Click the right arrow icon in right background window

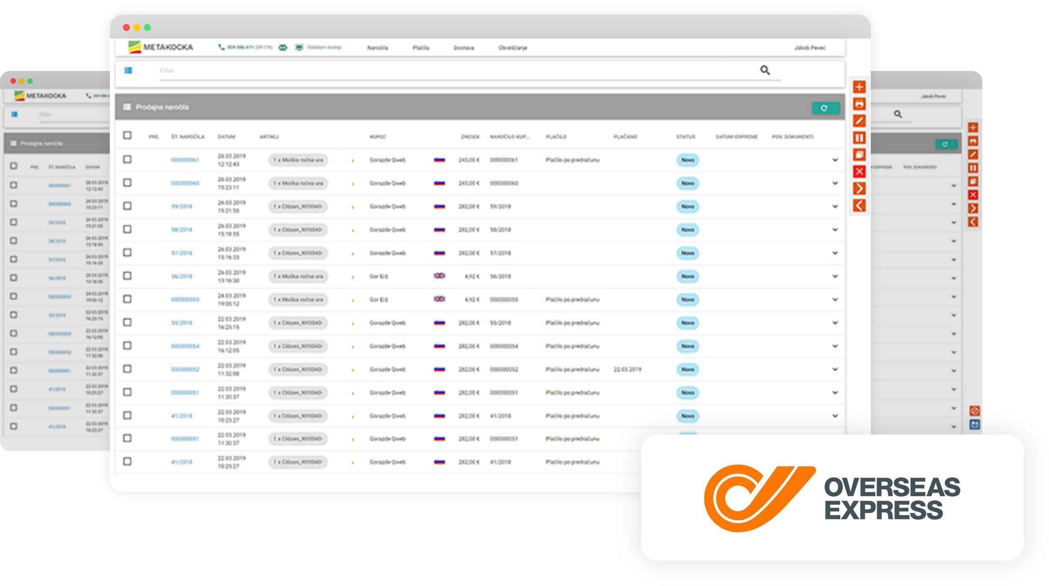coord(973,208)
